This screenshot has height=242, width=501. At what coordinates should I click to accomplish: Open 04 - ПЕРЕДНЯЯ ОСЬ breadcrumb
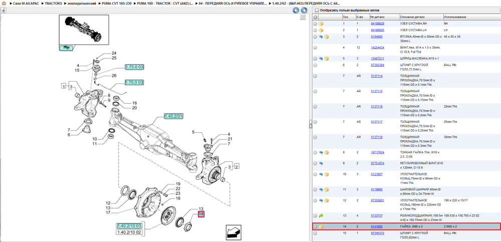[233, 3]
